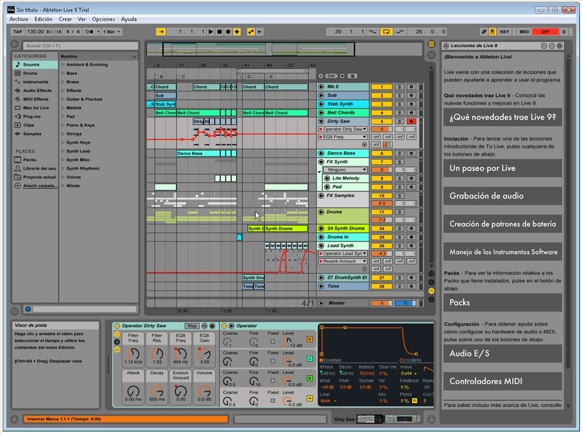Expand the Winds folder
Image resolution: width=583 pixels, height=435 pixels.
click(x=63, y=186)
